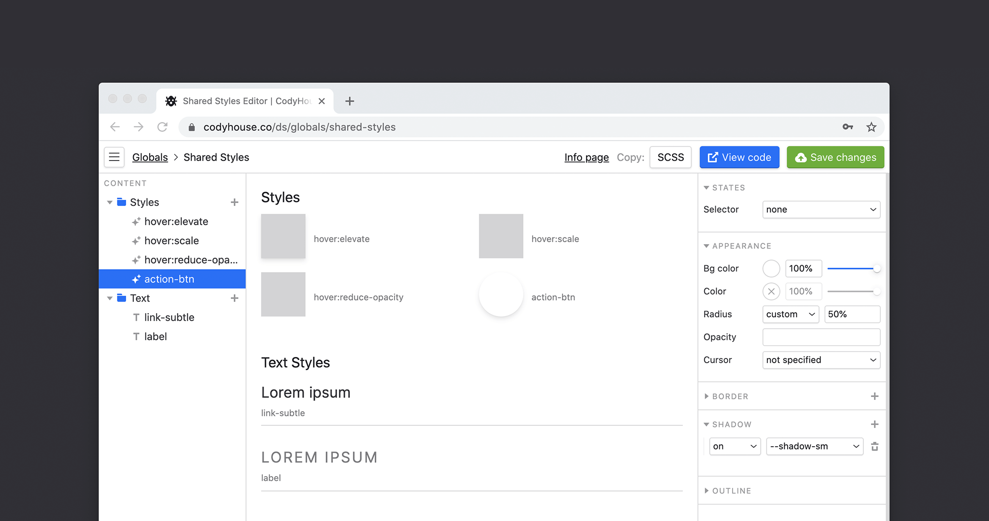Image resolution: width=989 pixels, height=521 pixels.
Task: Delete the --shadow-sm entry via the trash icon
Action: tap(875, 446)
